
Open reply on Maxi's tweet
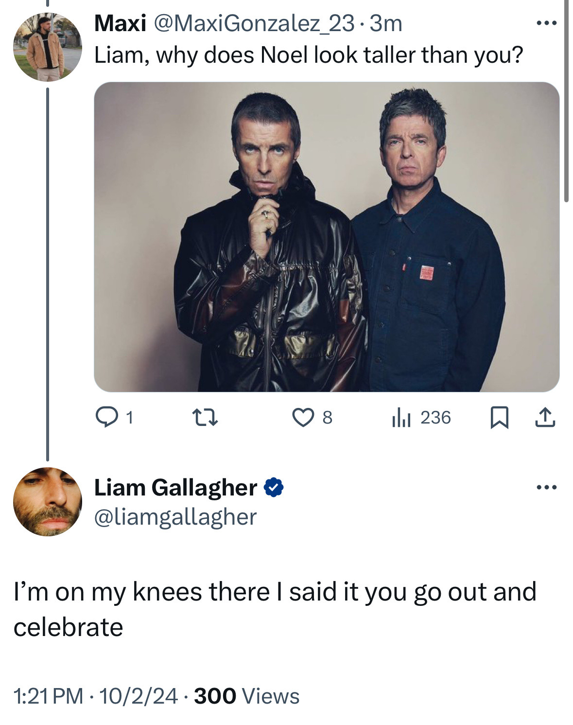[x=115, y=417]
